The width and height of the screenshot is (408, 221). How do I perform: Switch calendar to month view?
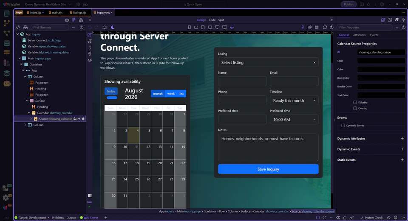point(158,93)
